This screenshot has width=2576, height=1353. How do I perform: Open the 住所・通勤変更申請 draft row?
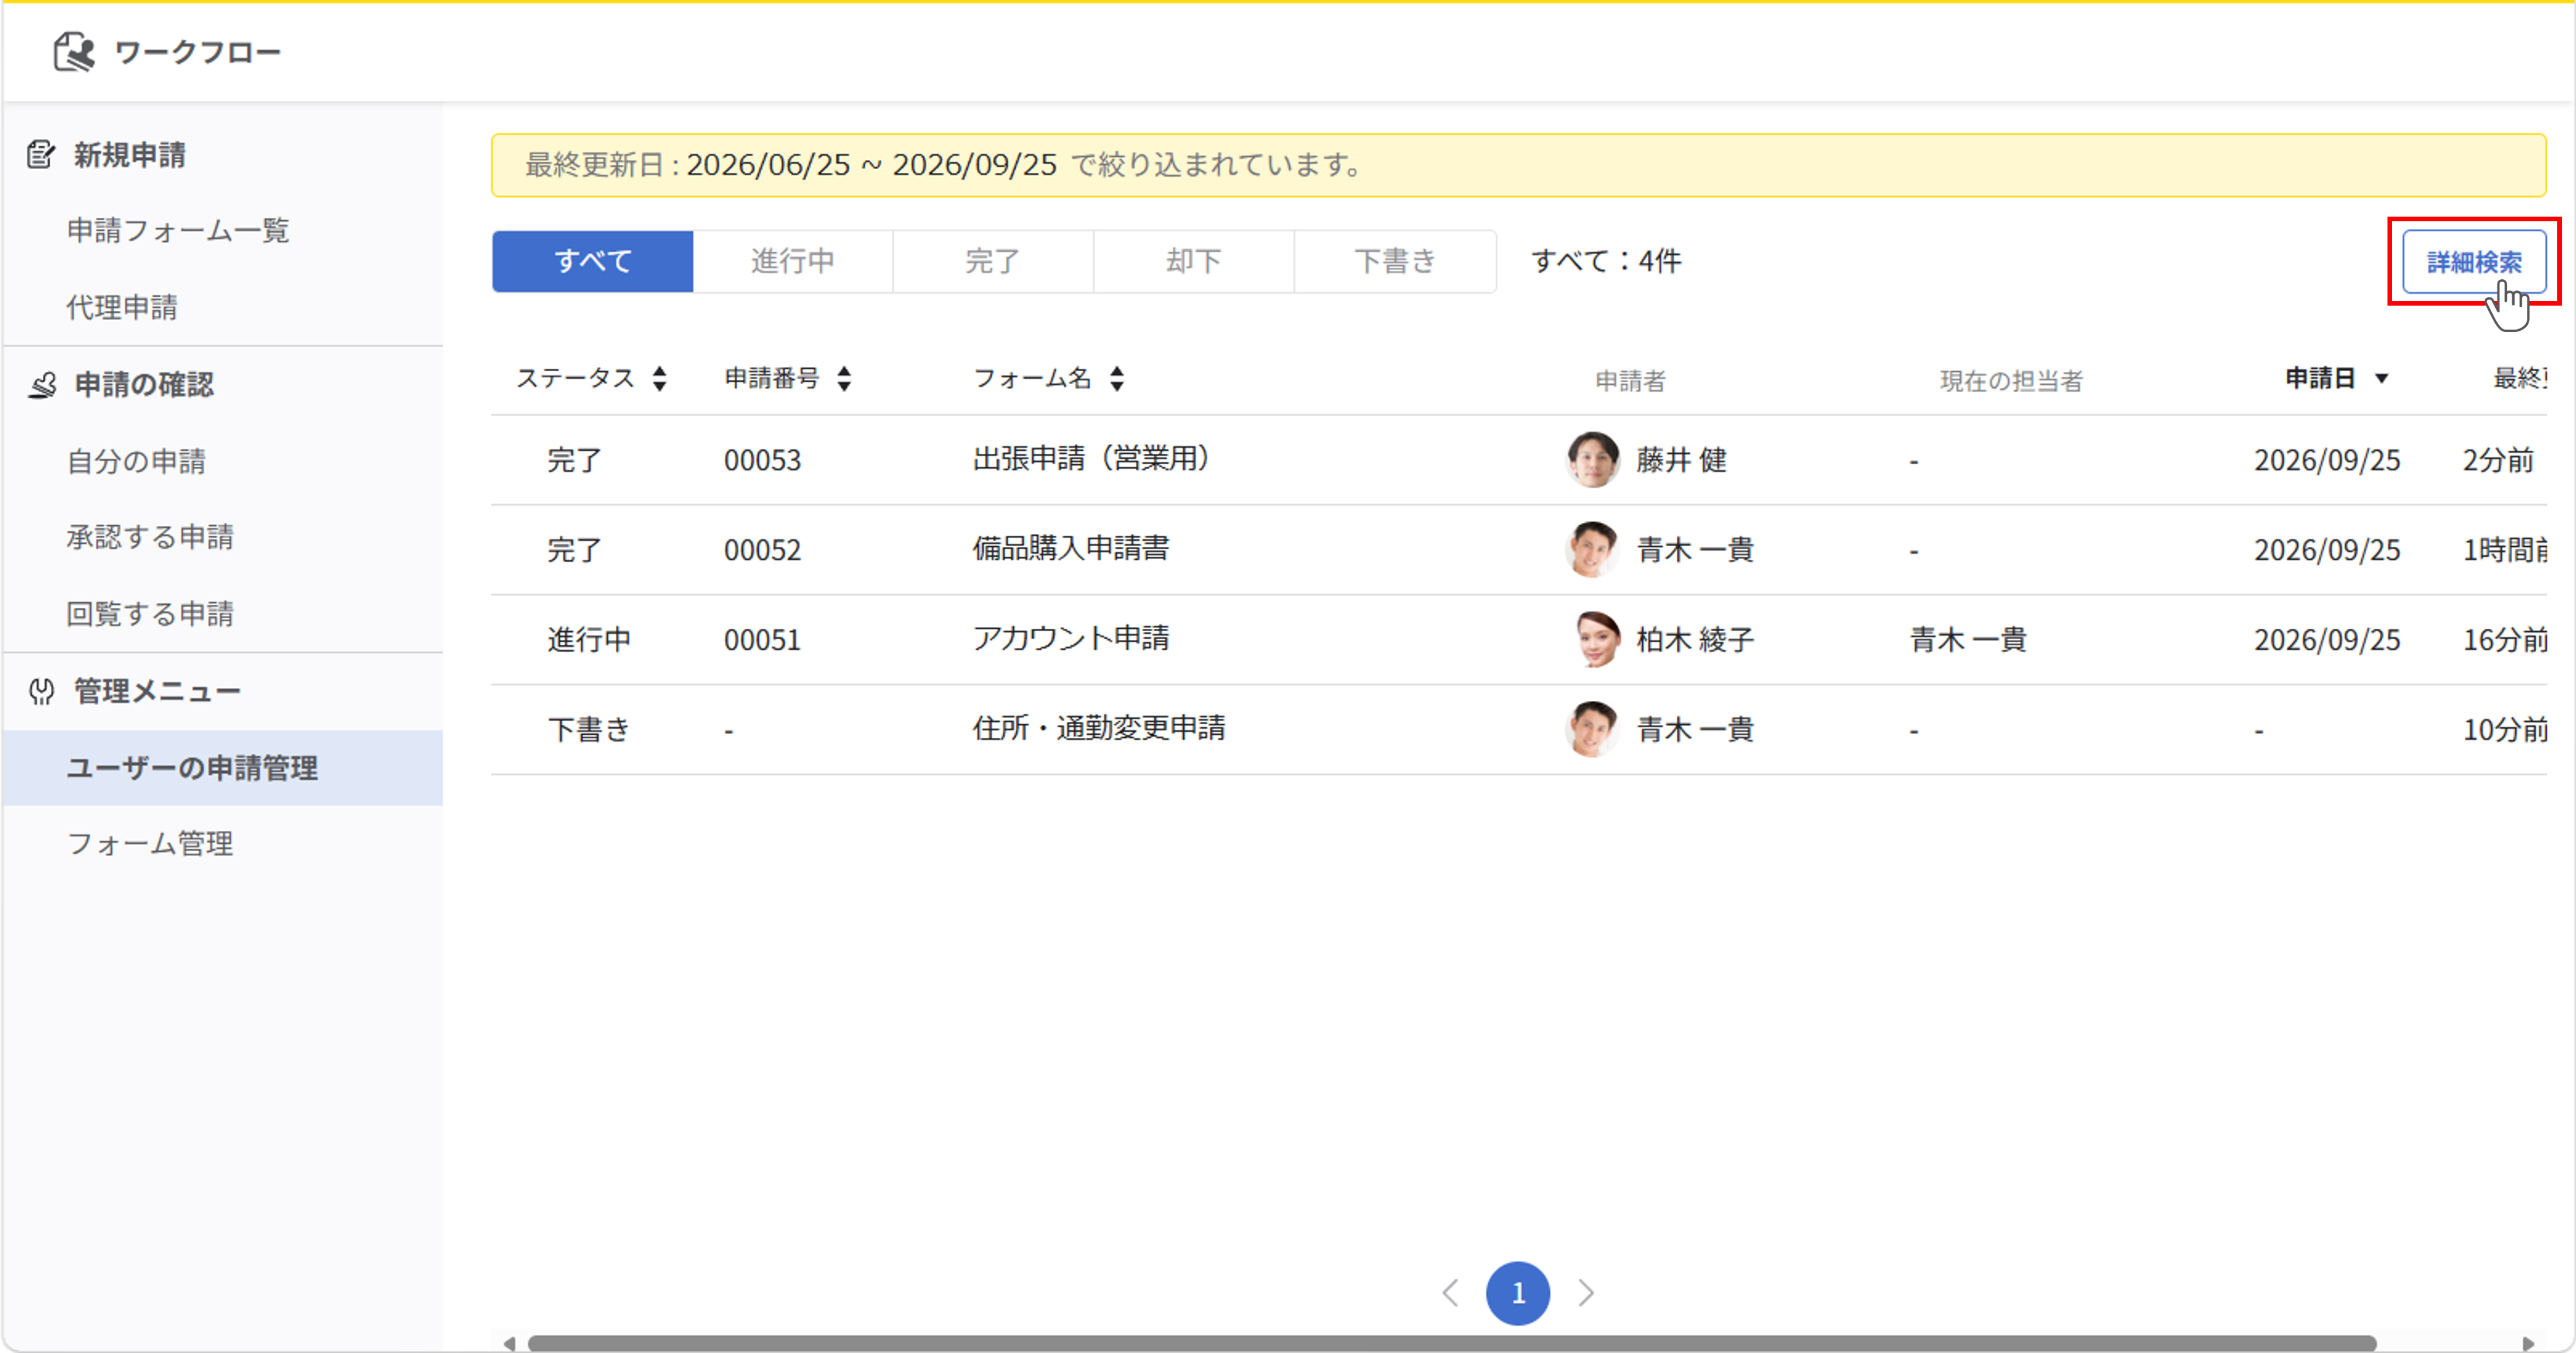point(1518,730)
